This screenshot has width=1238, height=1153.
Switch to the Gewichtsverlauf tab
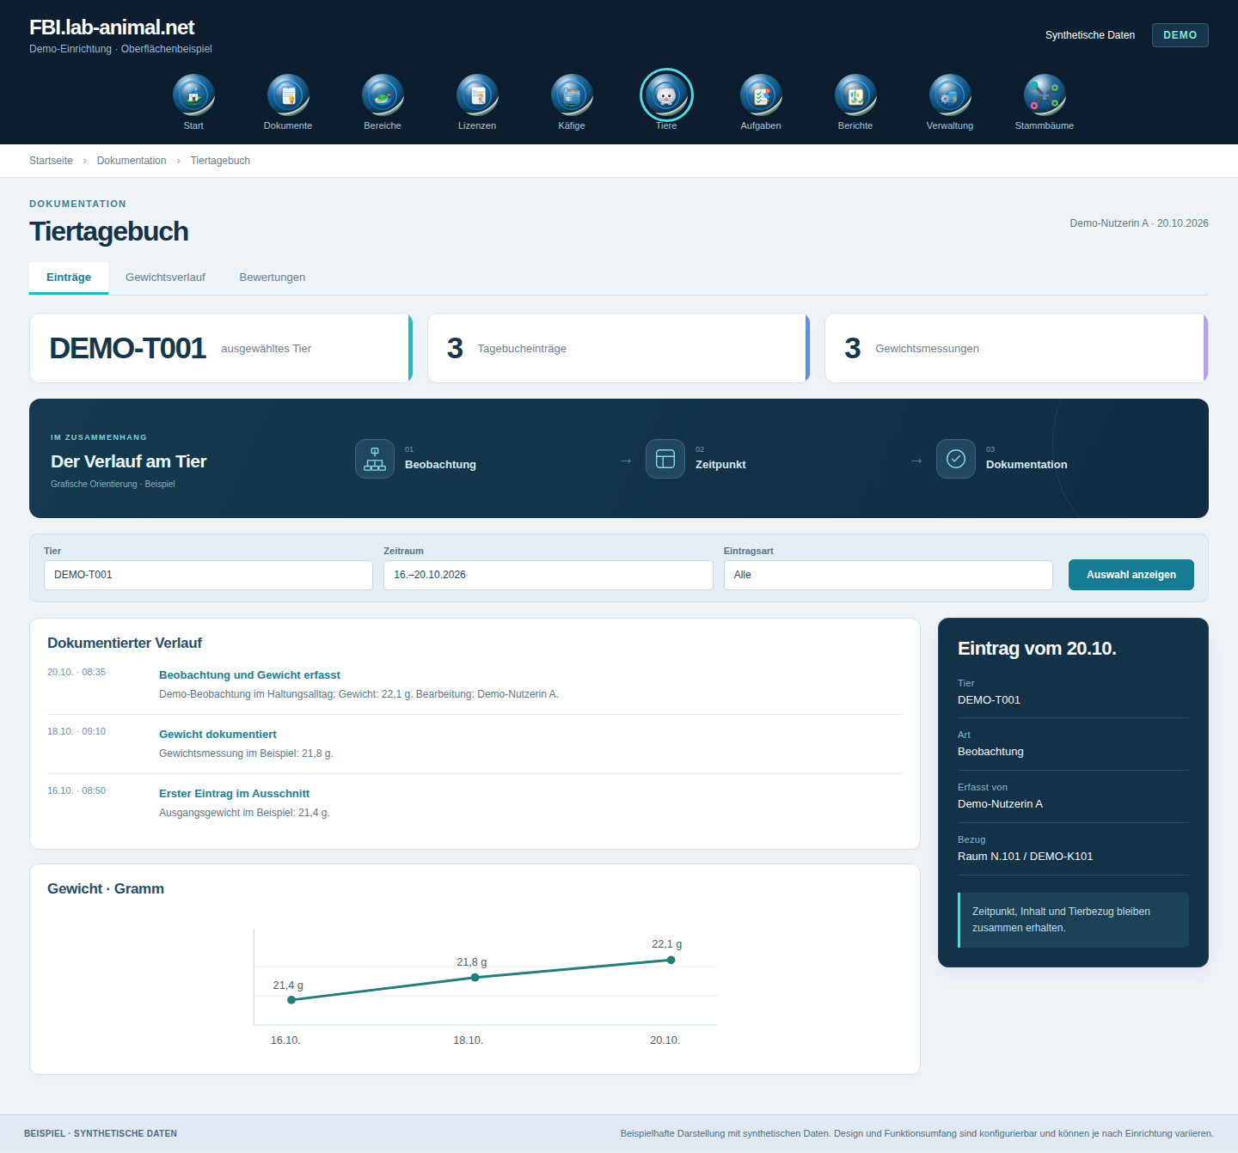[165, 278]
